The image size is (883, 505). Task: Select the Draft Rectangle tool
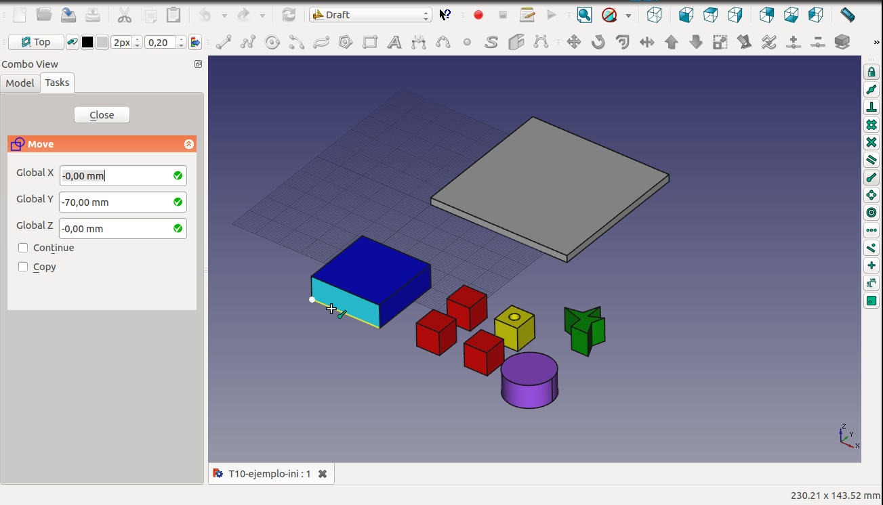(370, 43)
